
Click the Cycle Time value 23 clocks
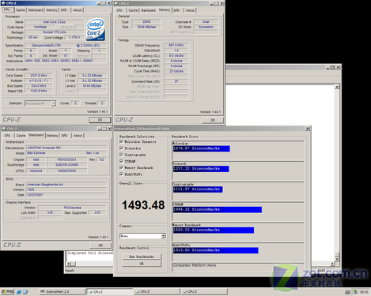(x=176, y=71)
